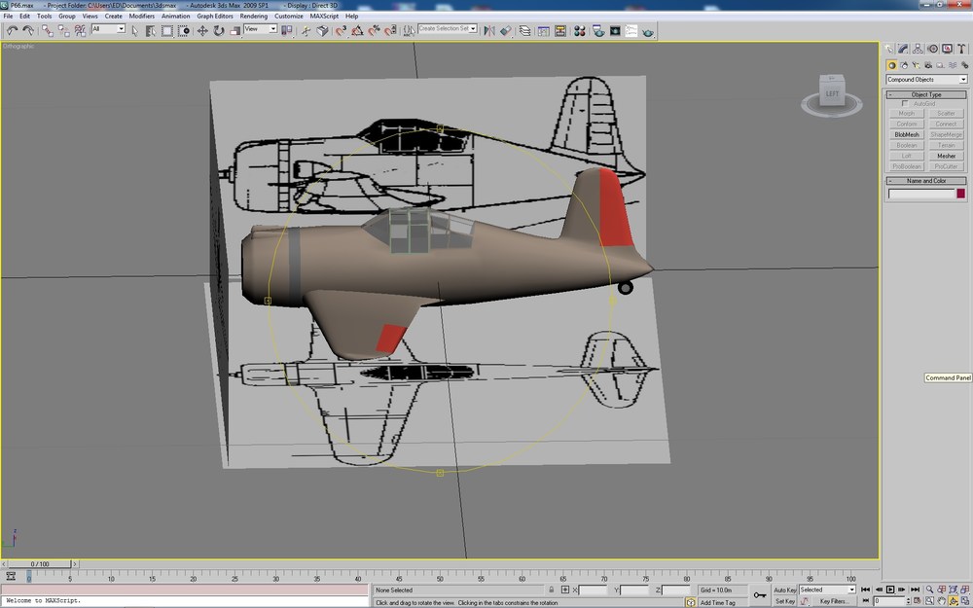Open the Curve Editor icon
The height and width of the screenshot is (608, 973).
click(x=544, y=30)
